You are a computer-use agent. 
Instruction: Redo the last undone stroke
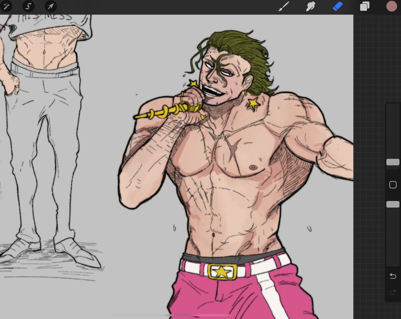(393, 293)
